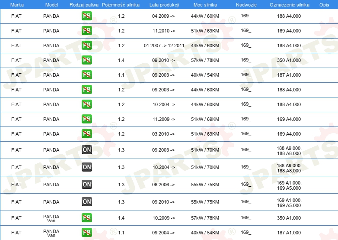Click PANDA model cell in 11.2010 row
Image resolution: width=338 pixels, height=240 pixels.
pyautogui.click(x=51, y=31)
